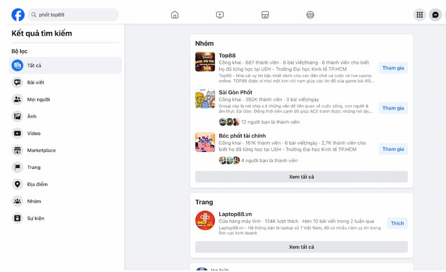
Task: Open the Marketplace tab icon in top bar
Action: pos(265,15)
